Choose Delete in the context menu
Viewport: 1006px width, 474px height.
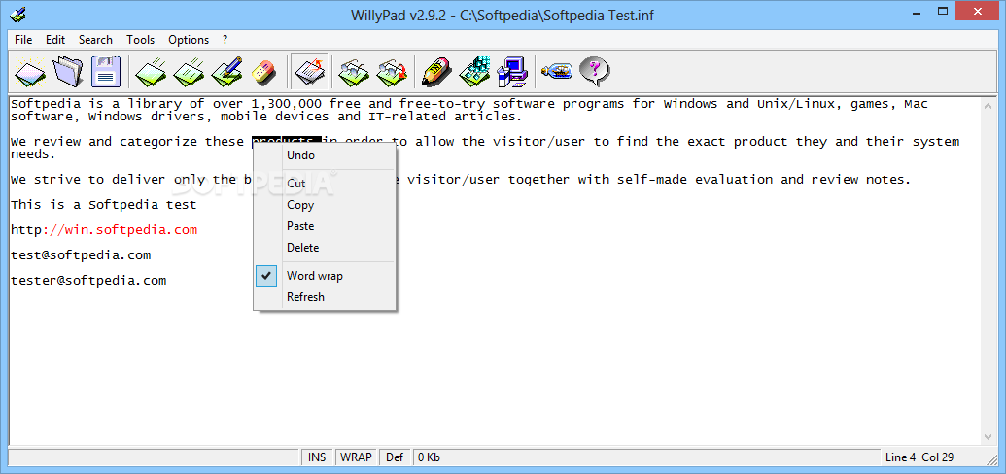[325, 248]
